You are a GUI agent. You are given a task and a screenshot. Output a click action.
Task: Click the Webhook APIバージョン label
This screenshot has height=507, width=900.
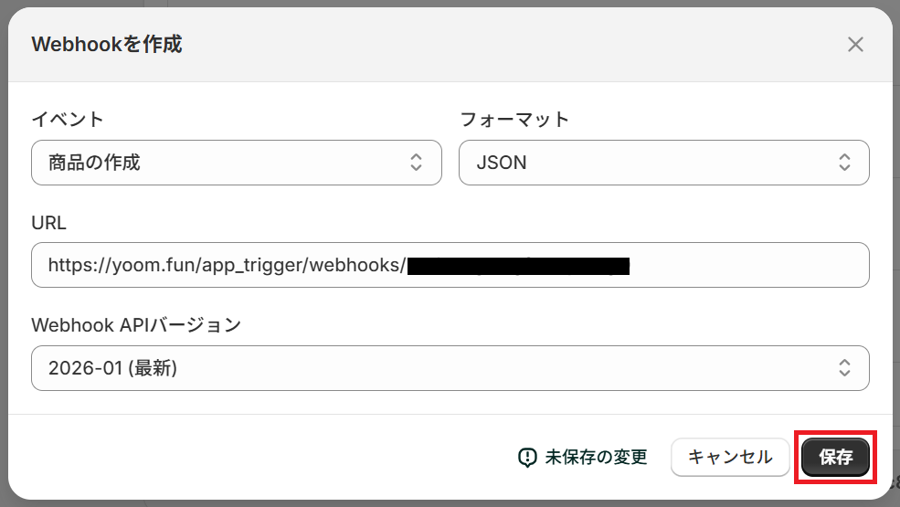pos(136,325)
